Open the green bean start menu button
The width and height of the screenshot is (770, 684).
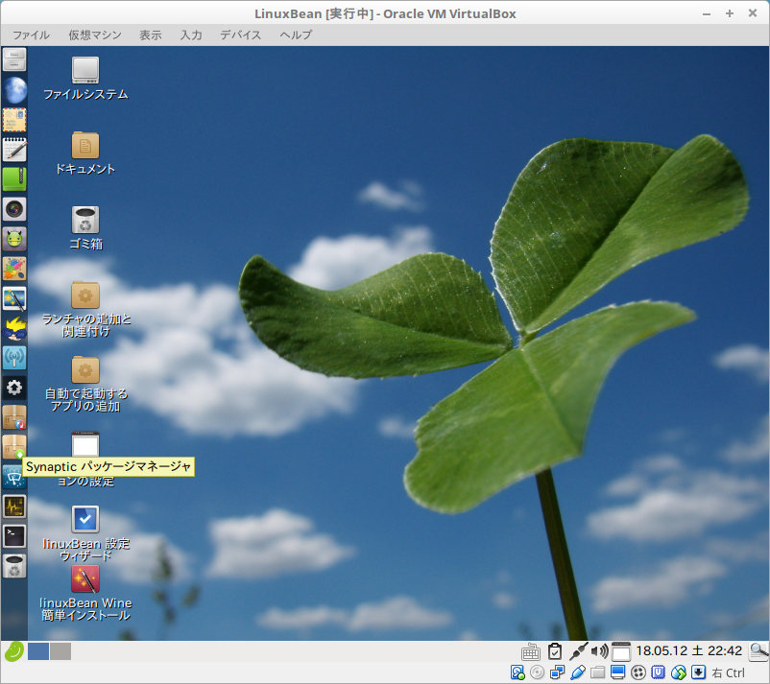click(14, 651)
